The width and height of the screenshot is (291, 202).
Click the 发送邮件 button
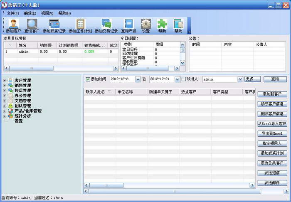coord(272,183)
